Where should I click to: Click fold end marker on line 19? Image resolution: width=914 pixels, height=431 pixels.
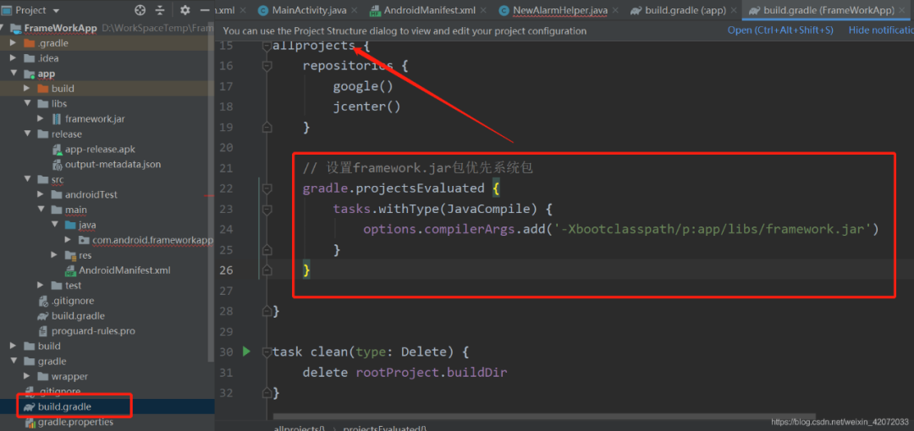click(267, 127)
